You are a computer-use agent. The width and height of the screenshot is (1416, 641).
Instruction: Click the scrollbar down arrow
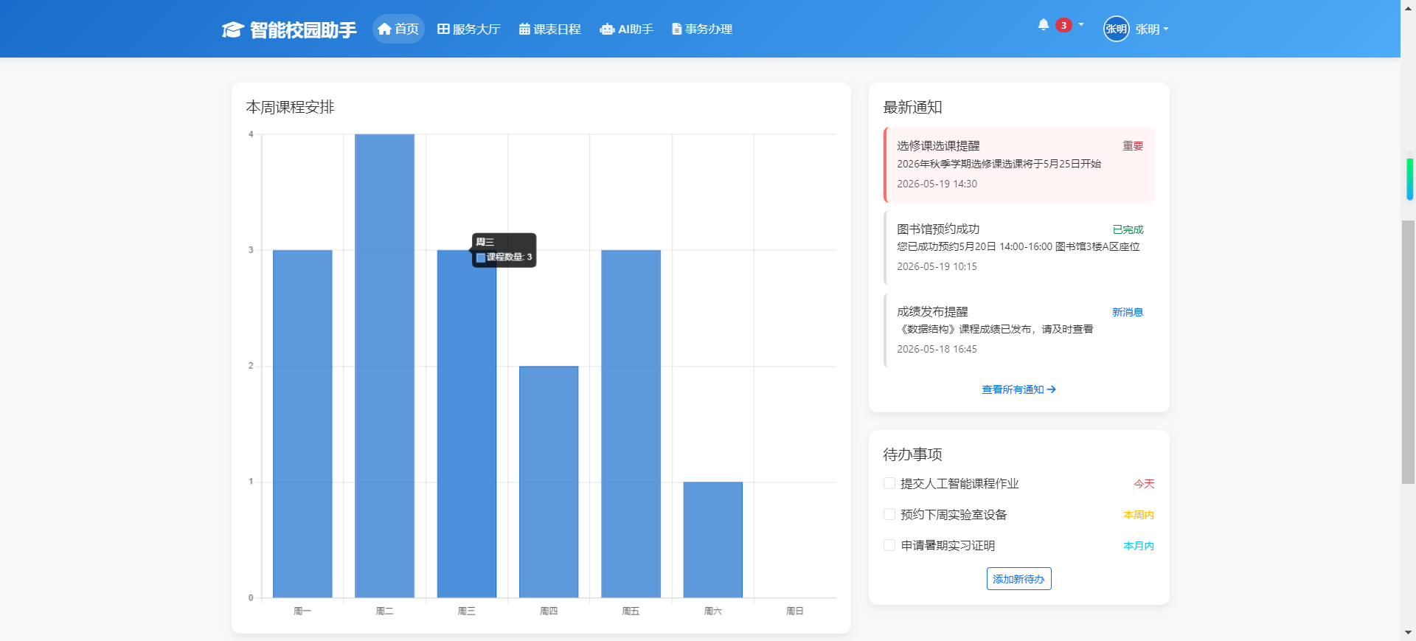pyautogui.click(x=1408, y=633)
